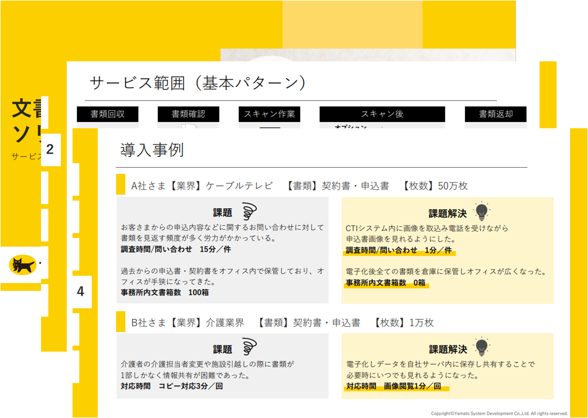Viewport: 588px width, 418px height.
Task: Click the サービス範囲（基本パターン） slide title
Action: (198, 83)
